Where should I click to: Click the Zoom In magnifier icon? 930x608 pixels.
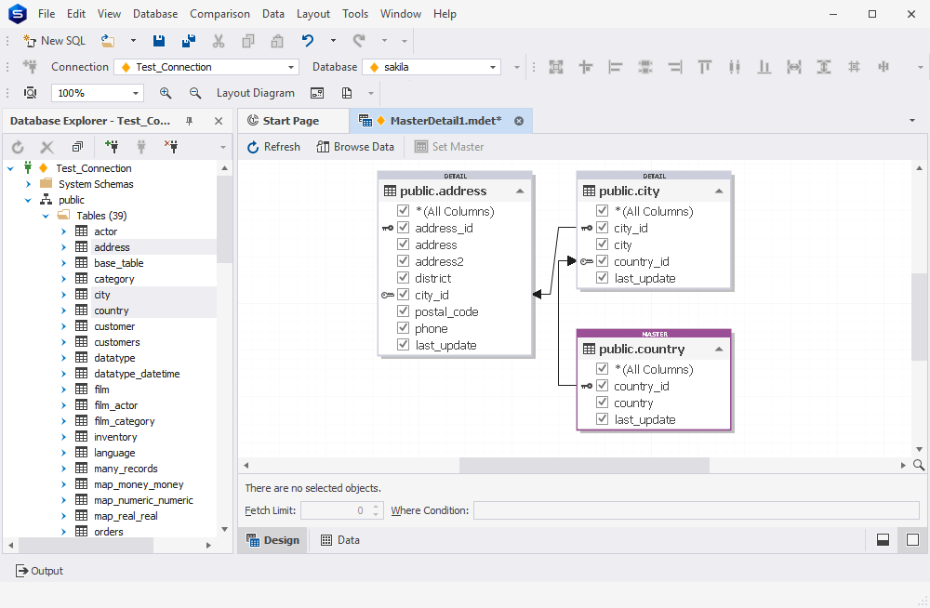point(166,93)
